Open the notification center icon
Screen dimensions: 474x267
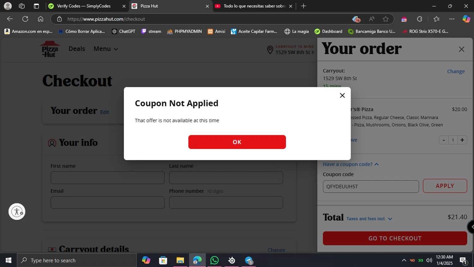point(463,261)
